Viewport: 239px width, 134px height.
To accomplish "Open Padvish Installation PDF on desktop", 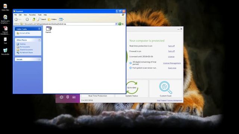I will [x=5, y=31].
